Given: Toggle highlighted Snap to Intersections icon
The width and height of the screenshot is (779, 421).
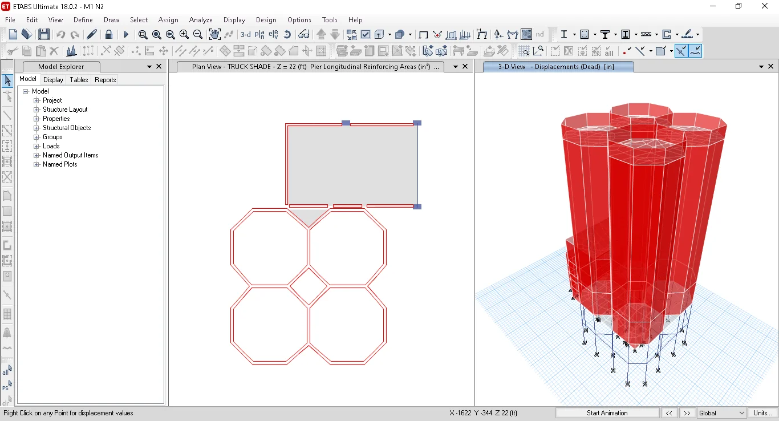Looking at the screenshot, I should click(x=681, y=51).
